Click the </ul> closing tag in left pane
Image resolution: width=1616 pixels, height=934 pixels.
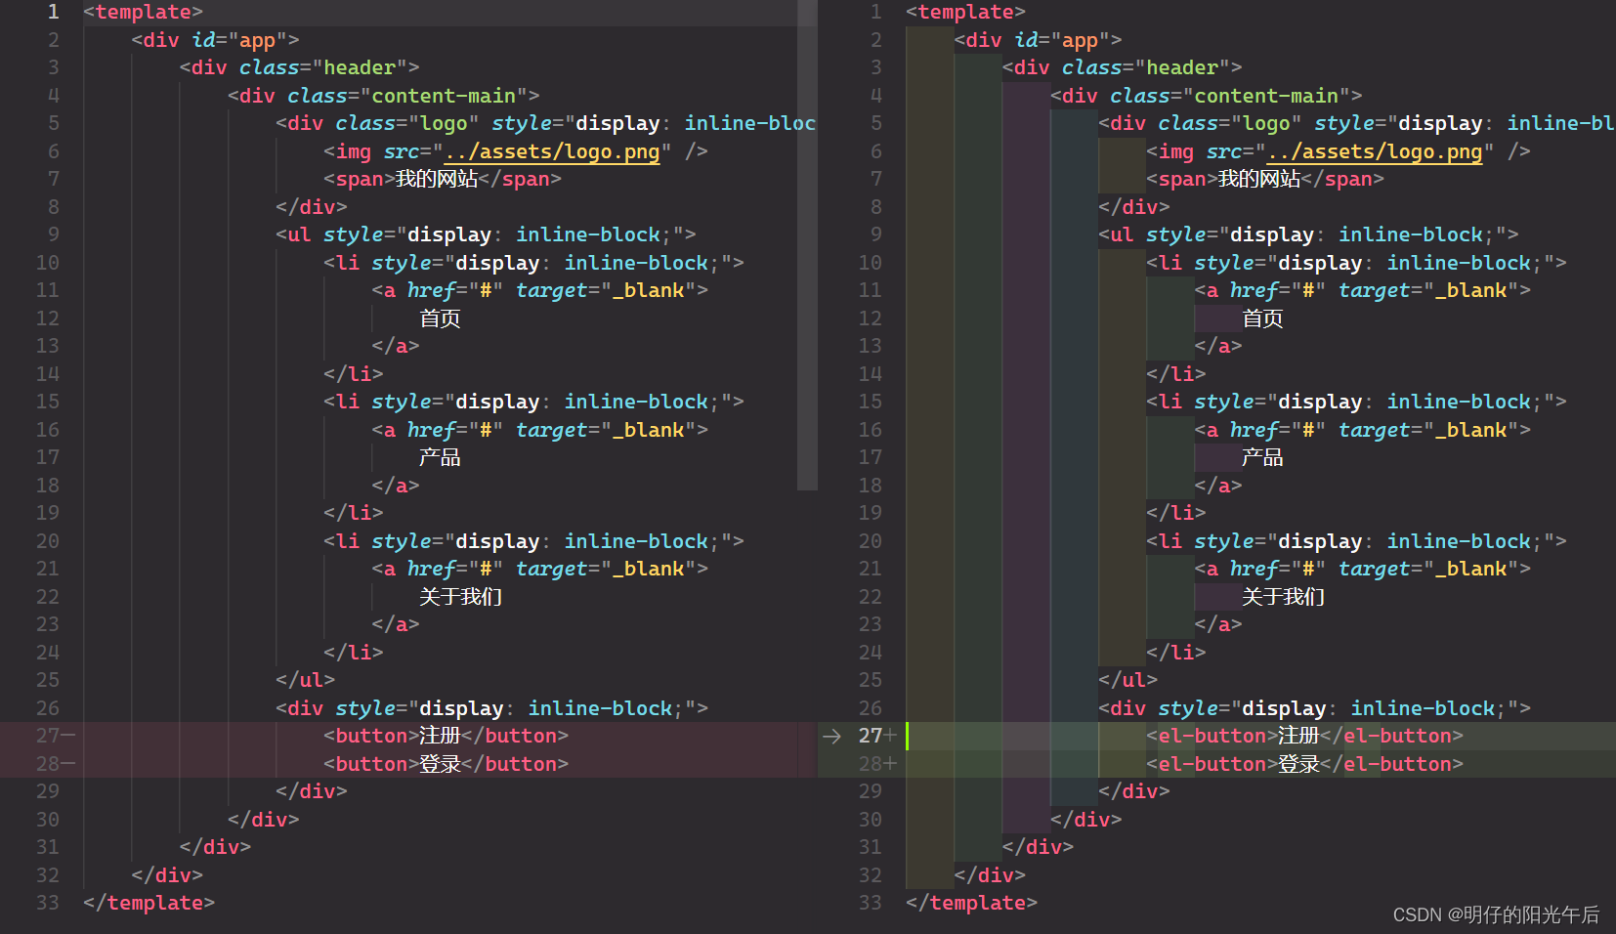click(x=305, y=680)
